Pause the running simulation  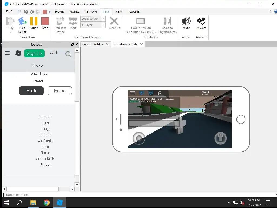click(34, 21)
